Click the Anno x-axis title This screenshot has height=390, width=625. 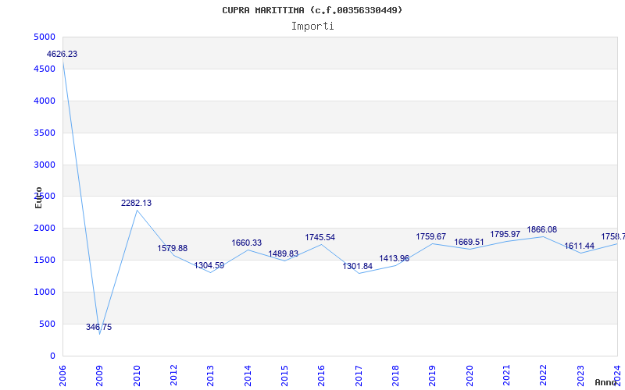[608, 382]
